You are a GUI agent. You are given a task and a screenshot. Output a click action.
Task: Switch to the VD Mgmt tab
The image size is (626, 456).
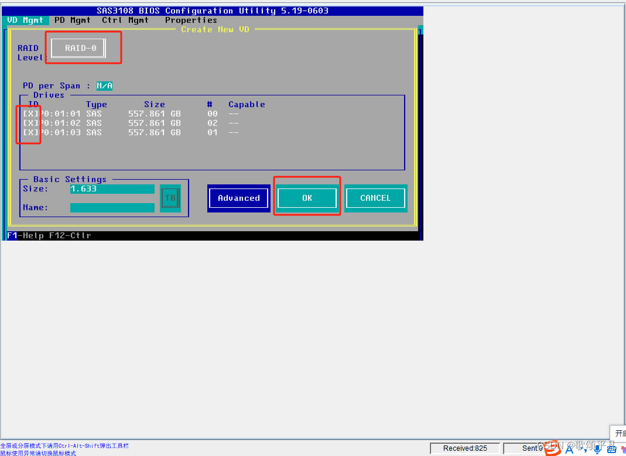click(26, 20)
